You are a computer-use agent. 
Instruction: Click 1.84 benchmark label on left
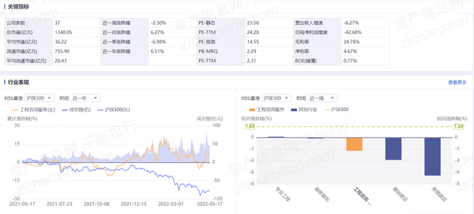249,127
